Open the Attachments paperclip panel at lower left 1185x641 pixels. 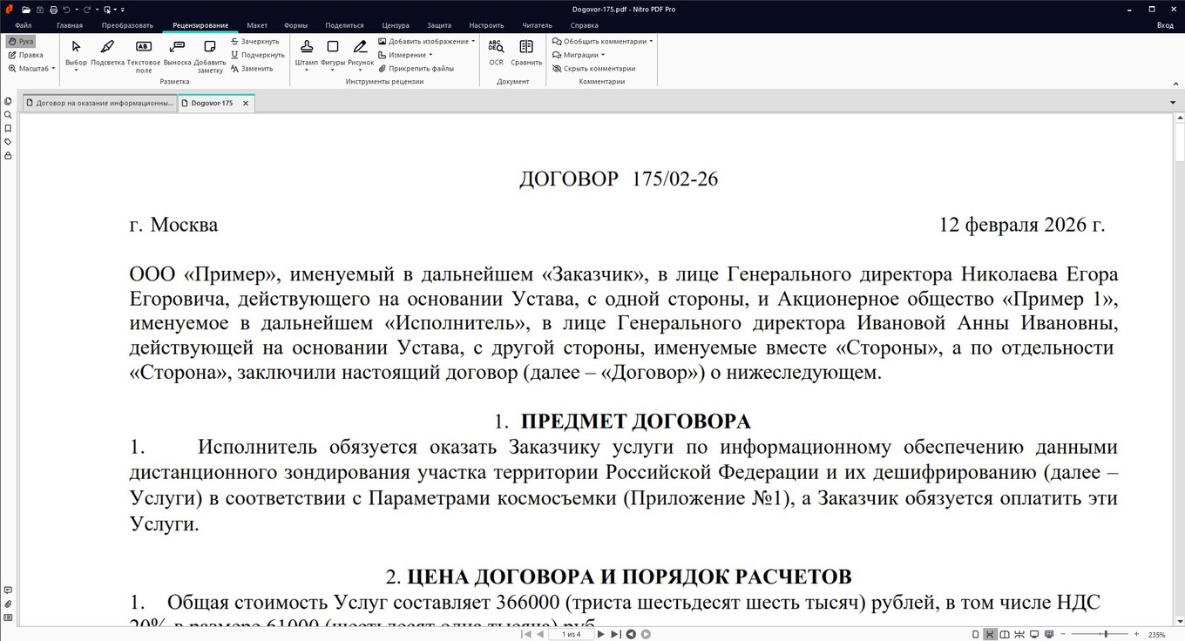tap(8, 604)
